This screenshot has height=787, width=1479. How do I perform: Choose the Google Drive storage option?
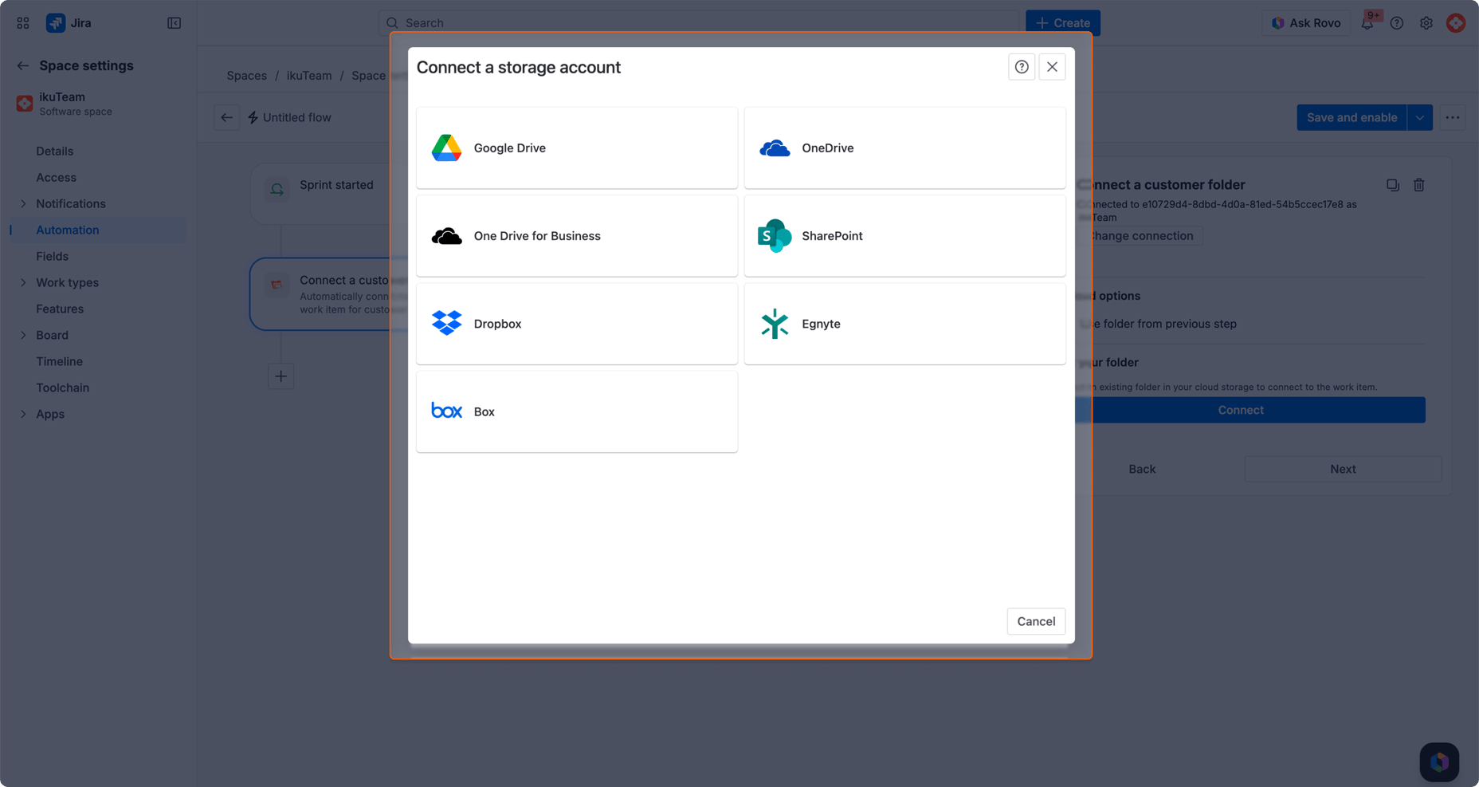[x=577, y=148]
